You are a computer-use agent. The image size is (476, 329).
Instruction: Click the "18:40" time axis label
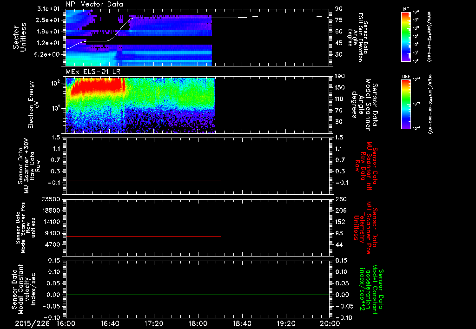coord(242,324)
